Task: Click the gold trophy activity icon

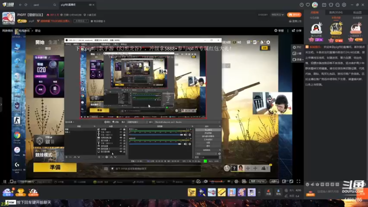Action: 21,192
